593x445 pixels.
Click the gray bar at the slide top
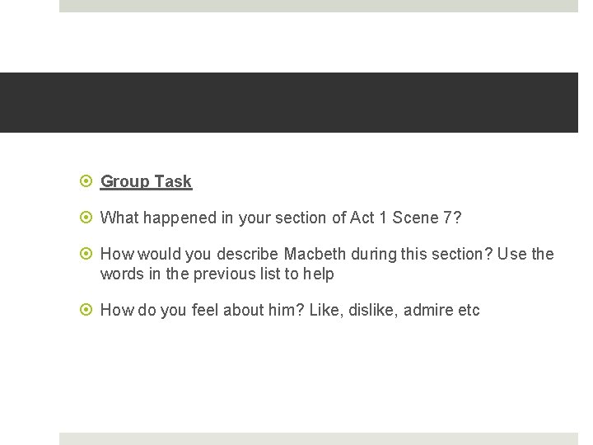pyautogui.click(x=319, y=6)
